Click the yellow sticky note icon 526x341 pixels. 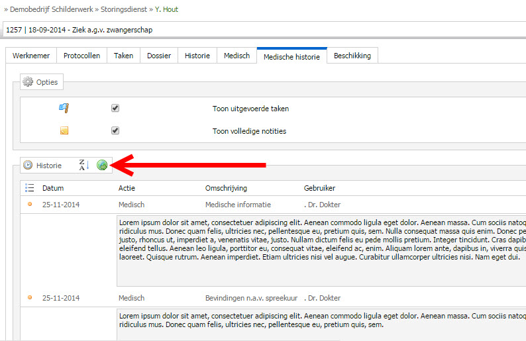[64, 130]
